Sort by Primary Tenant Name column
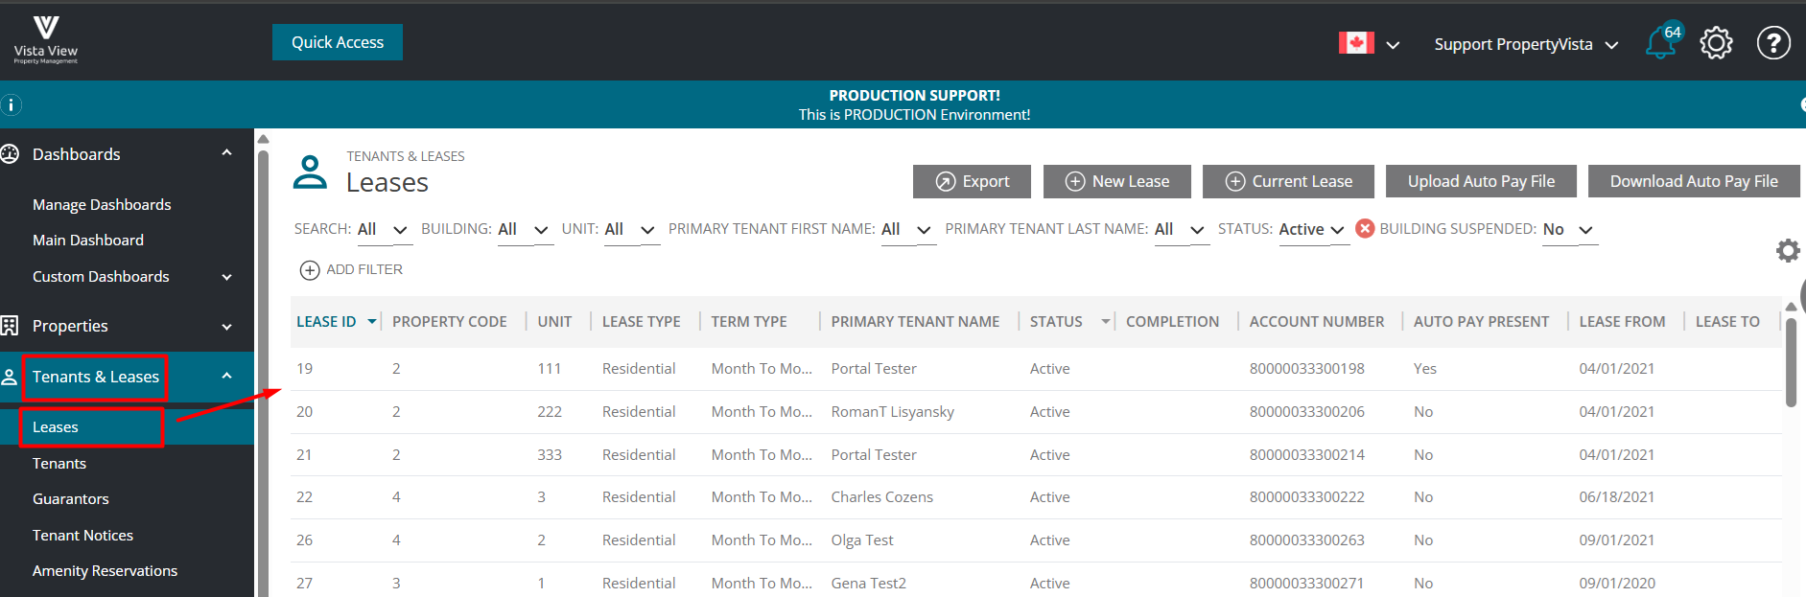The width and height of the screenshot is (1806, 597). (915, 322)
